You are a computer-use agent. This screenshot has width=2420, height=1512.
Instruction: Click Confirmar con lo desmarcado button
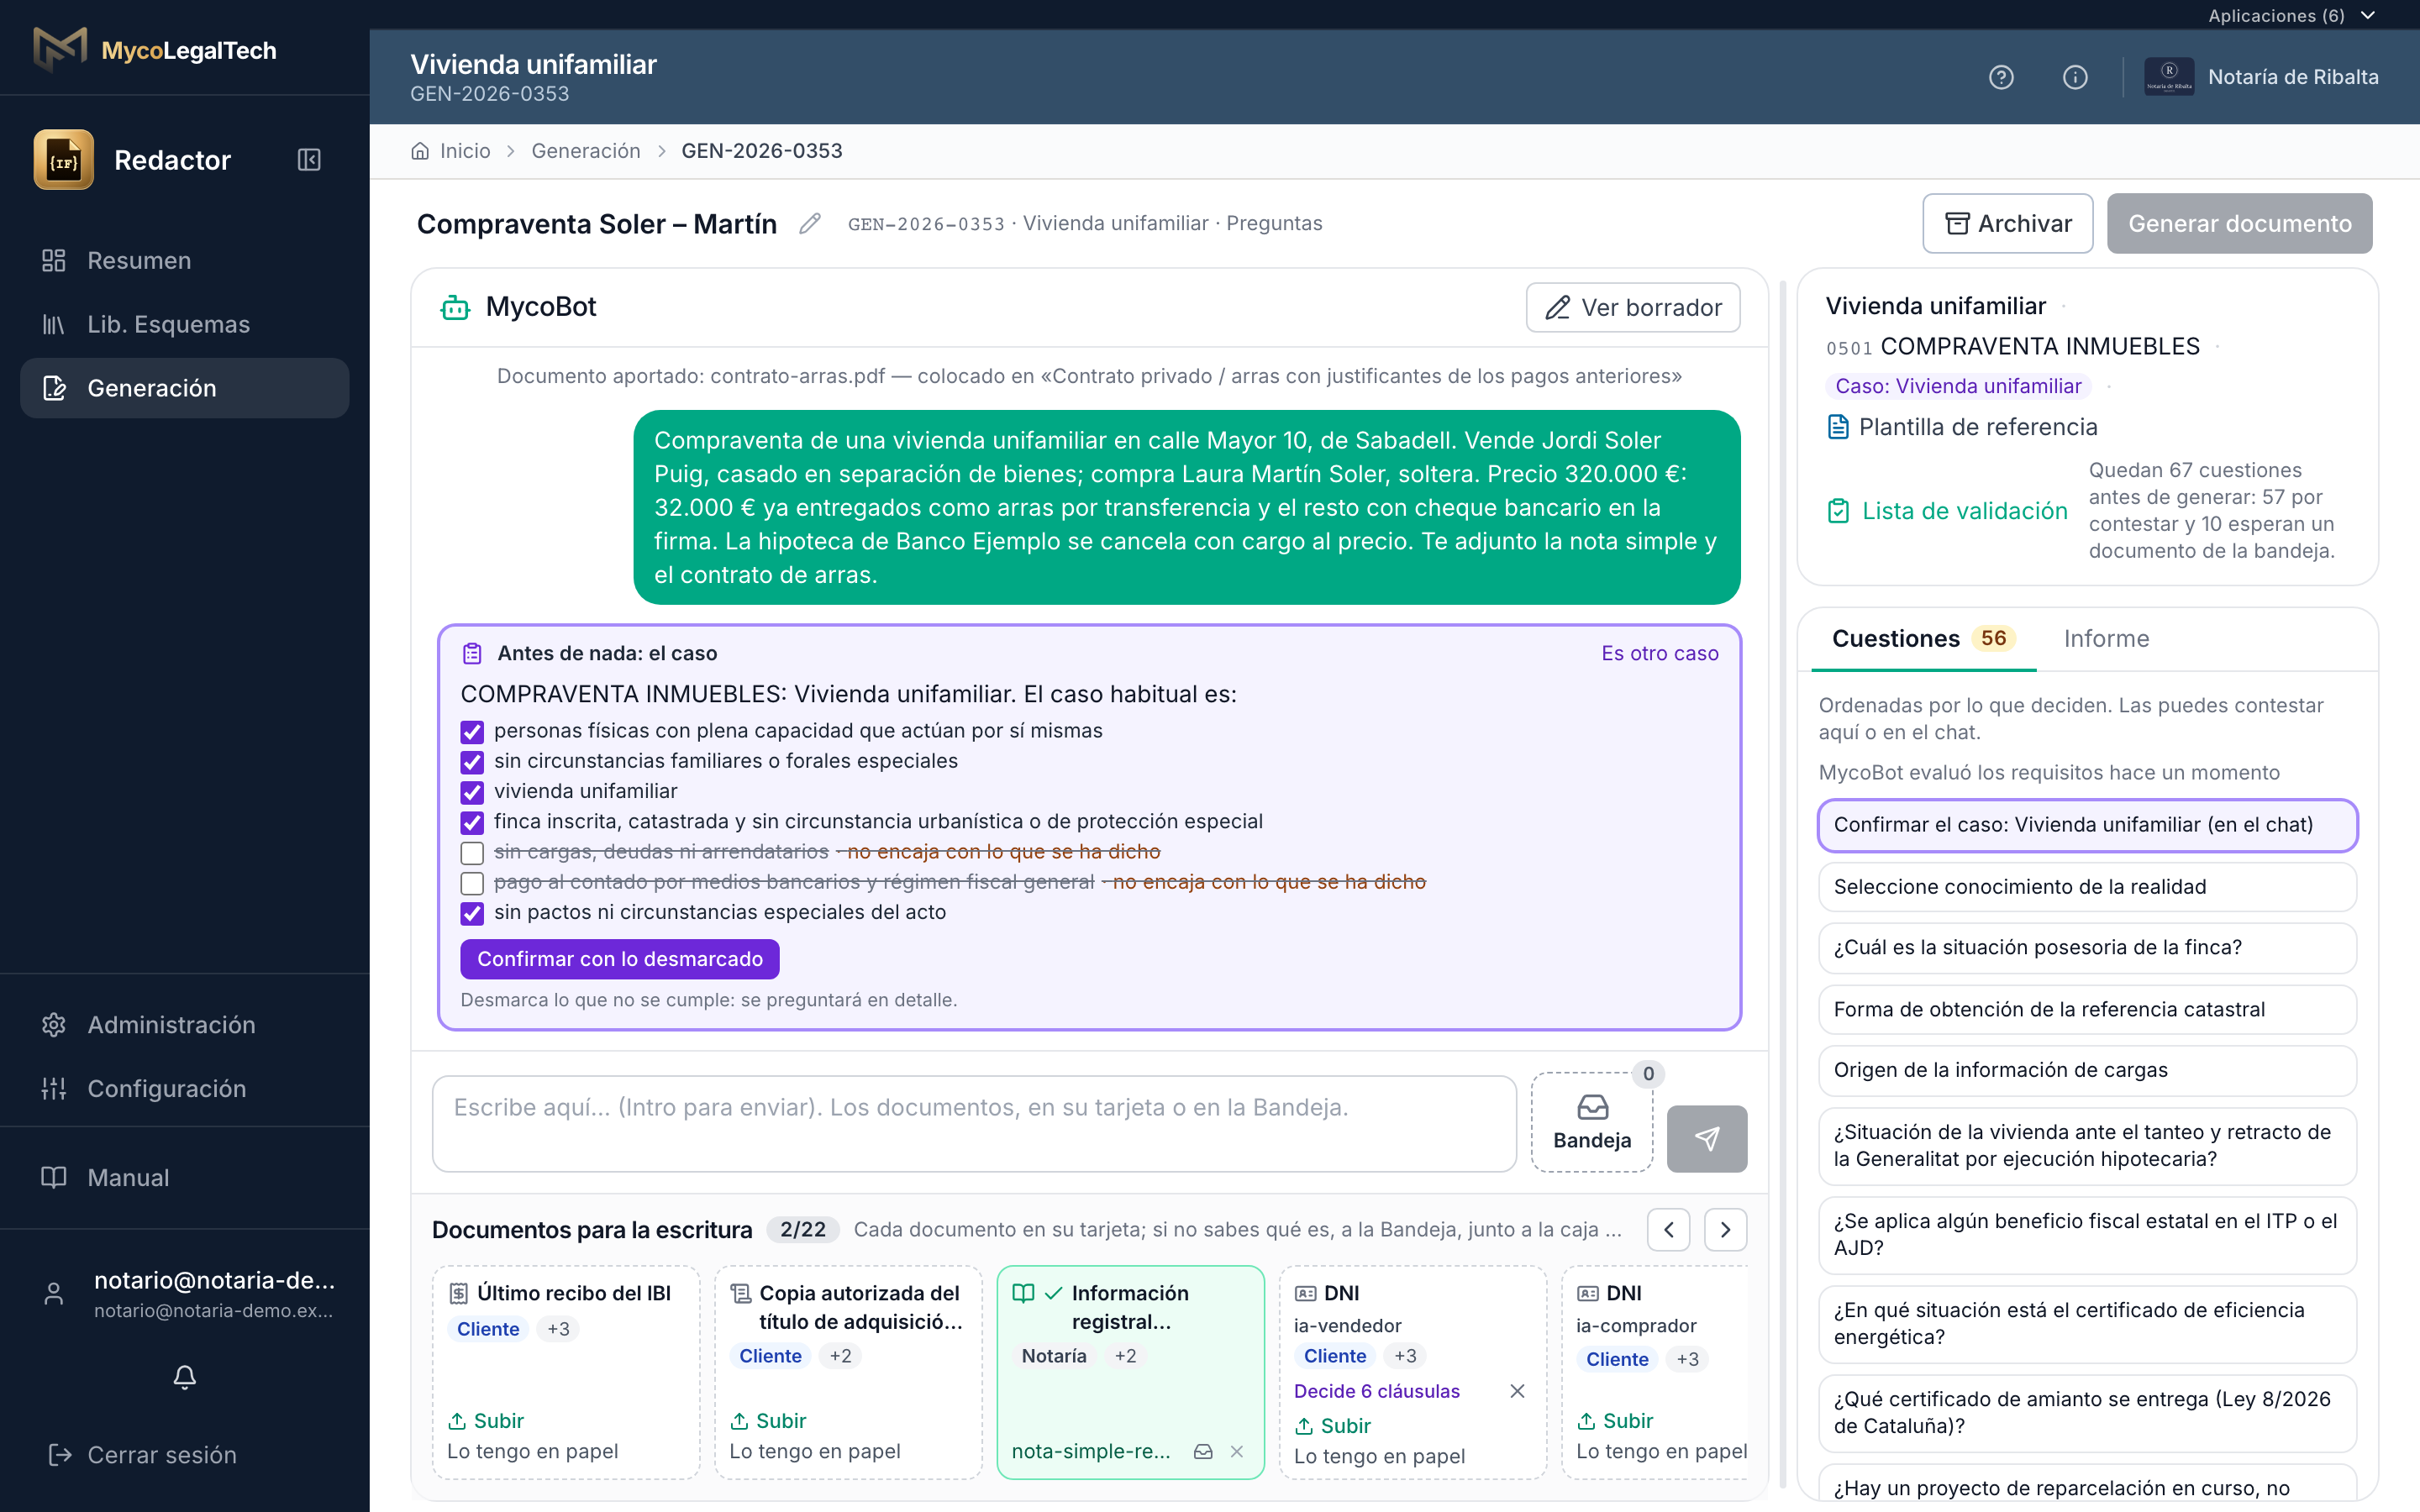point(620,959)
